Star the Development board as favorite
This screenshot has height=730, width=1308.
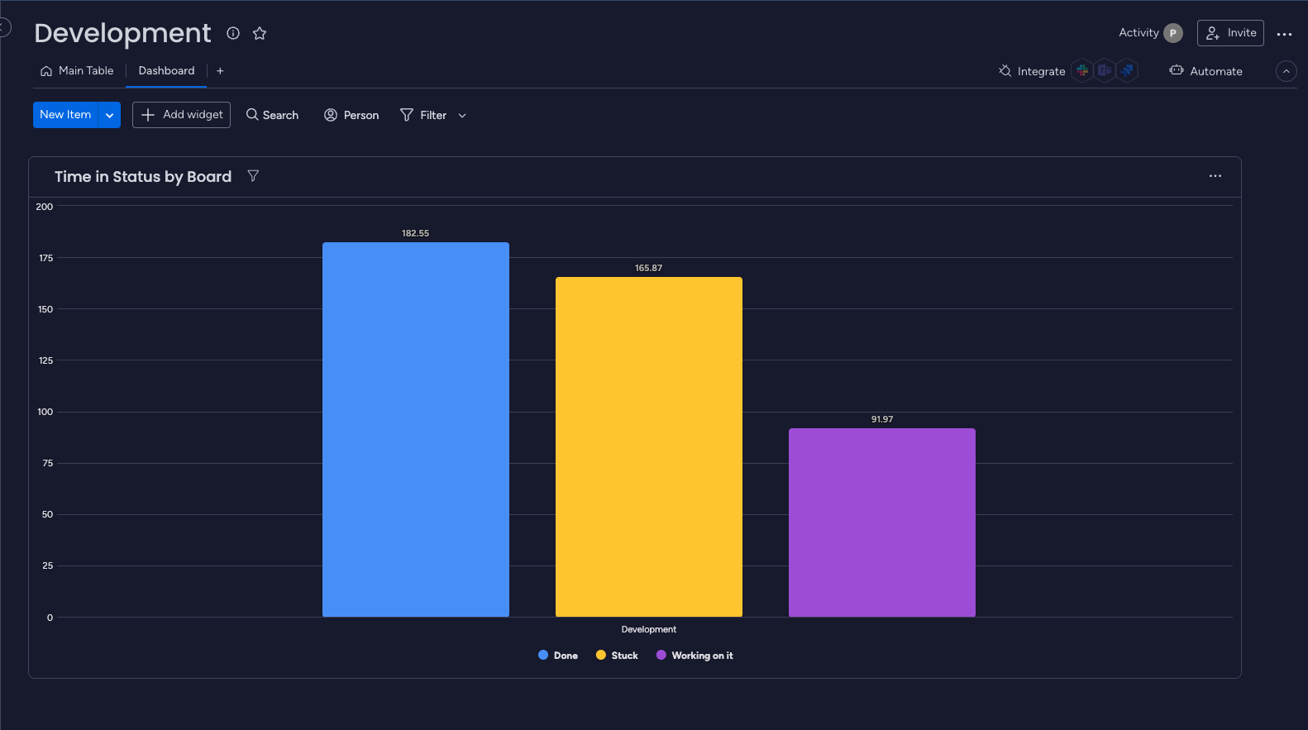point(260,33)
